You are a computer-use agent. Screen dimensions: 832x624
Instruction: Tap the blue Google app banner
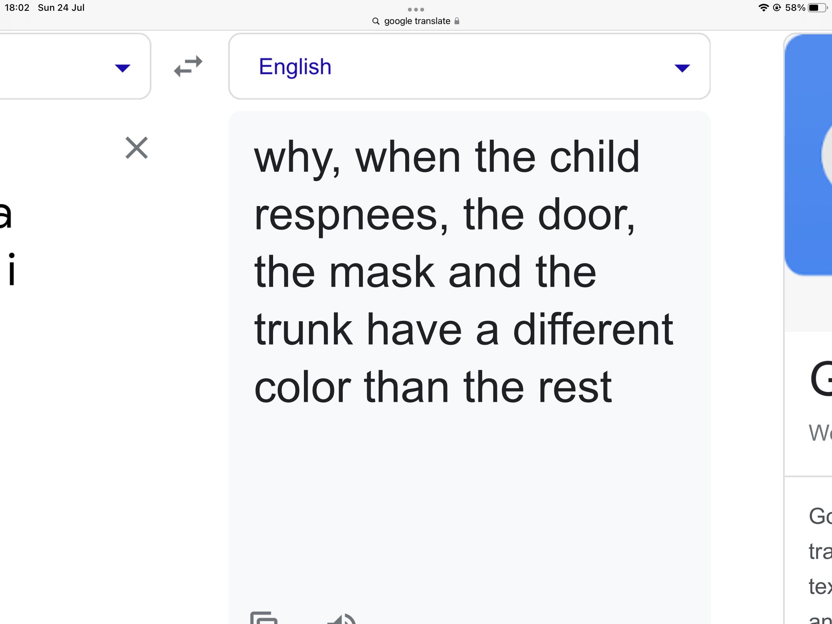pos(808,155)
